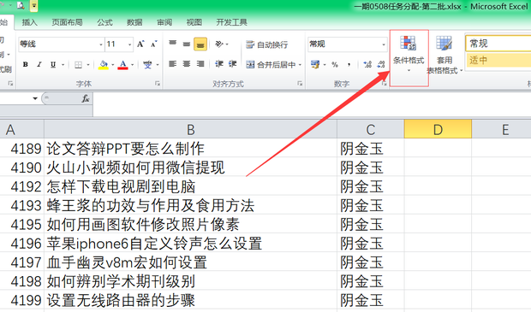Open the 字体 group dialog launcher
The height and width of the screenshot is (312, 531).
click(158, 83)
